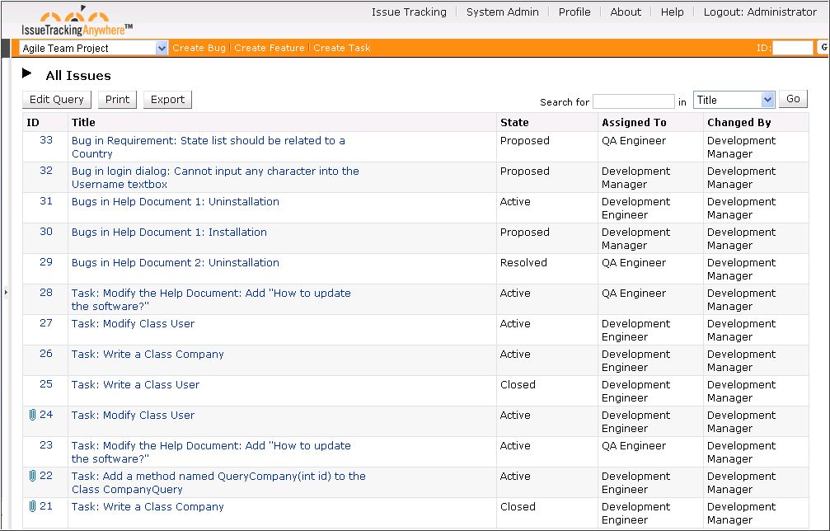830x531 pixels.
Task: Open the Help menu item
Action: [673, 12]
